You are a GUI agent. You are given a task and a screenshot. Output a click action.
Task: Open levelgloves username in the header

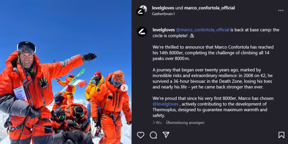pyautogui.click(x=163, y=8)
